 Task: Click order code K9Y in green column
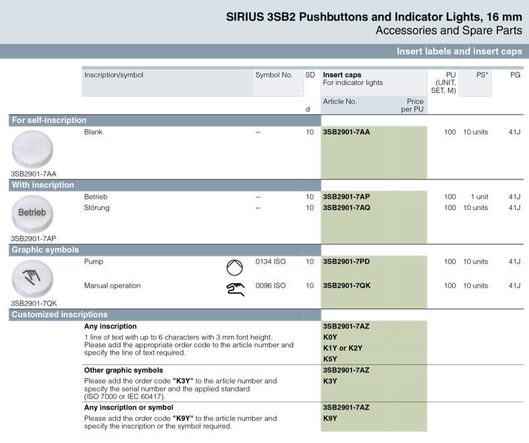330,418
